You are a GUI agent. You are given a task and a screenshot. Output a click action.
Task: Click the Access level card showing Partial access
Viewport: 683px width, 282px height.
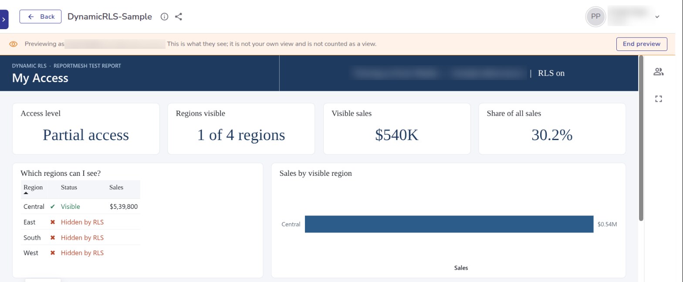coord(86,129)
